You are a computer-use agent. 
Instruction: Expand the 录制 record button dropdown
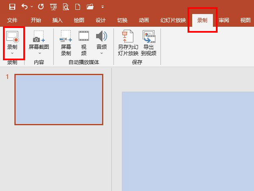click(12, 53)
